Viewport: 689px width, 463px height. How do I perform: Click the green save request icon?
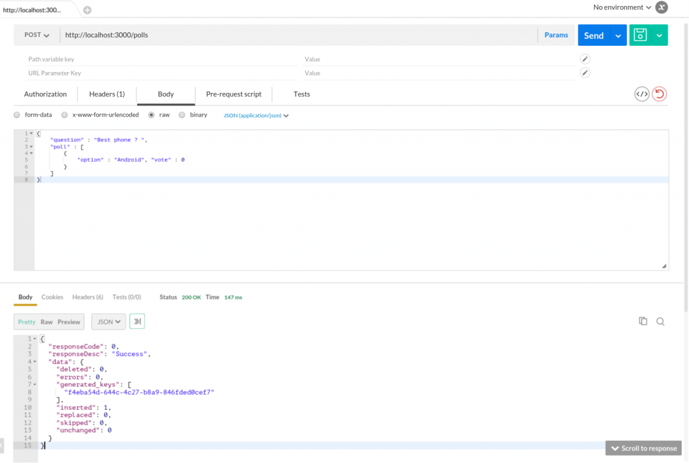(x=639, y=35)
